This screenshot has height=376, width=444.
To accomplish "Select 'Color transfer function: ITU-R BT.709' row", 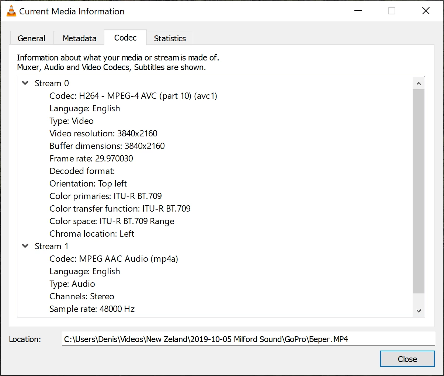I will [120, 209].
